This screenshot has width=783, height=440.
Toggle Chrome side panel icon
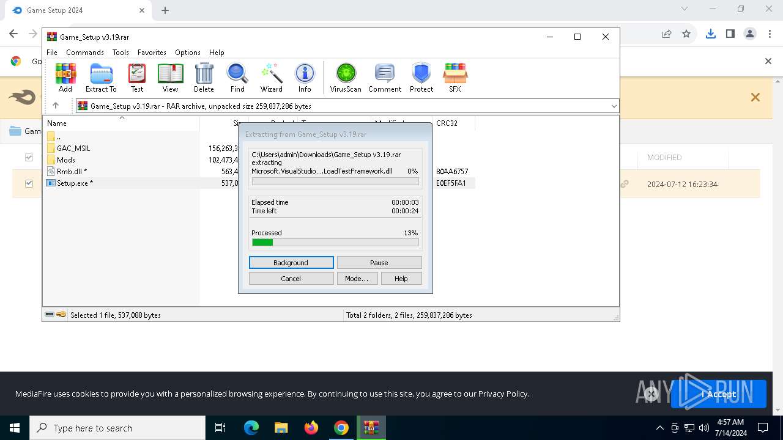click(x=730, y=34)
